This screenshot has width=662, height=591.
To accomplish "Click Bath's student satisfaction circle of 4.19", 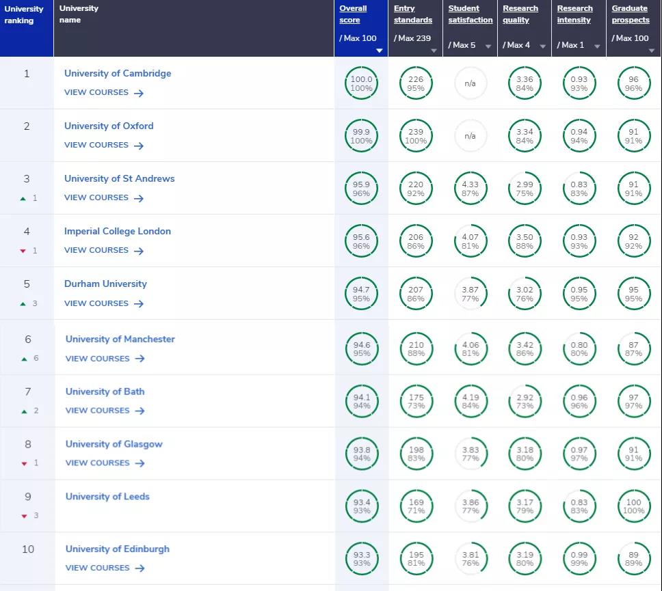I will pos(470,401).
